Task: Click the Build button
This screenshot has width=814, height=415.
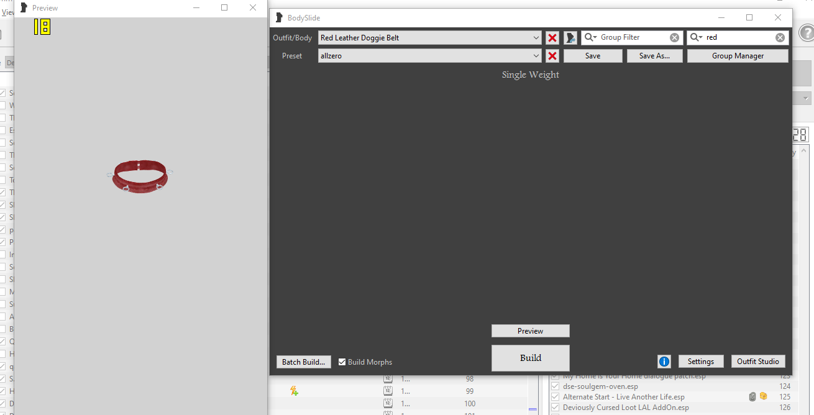Action: click(x=530, y=358)
